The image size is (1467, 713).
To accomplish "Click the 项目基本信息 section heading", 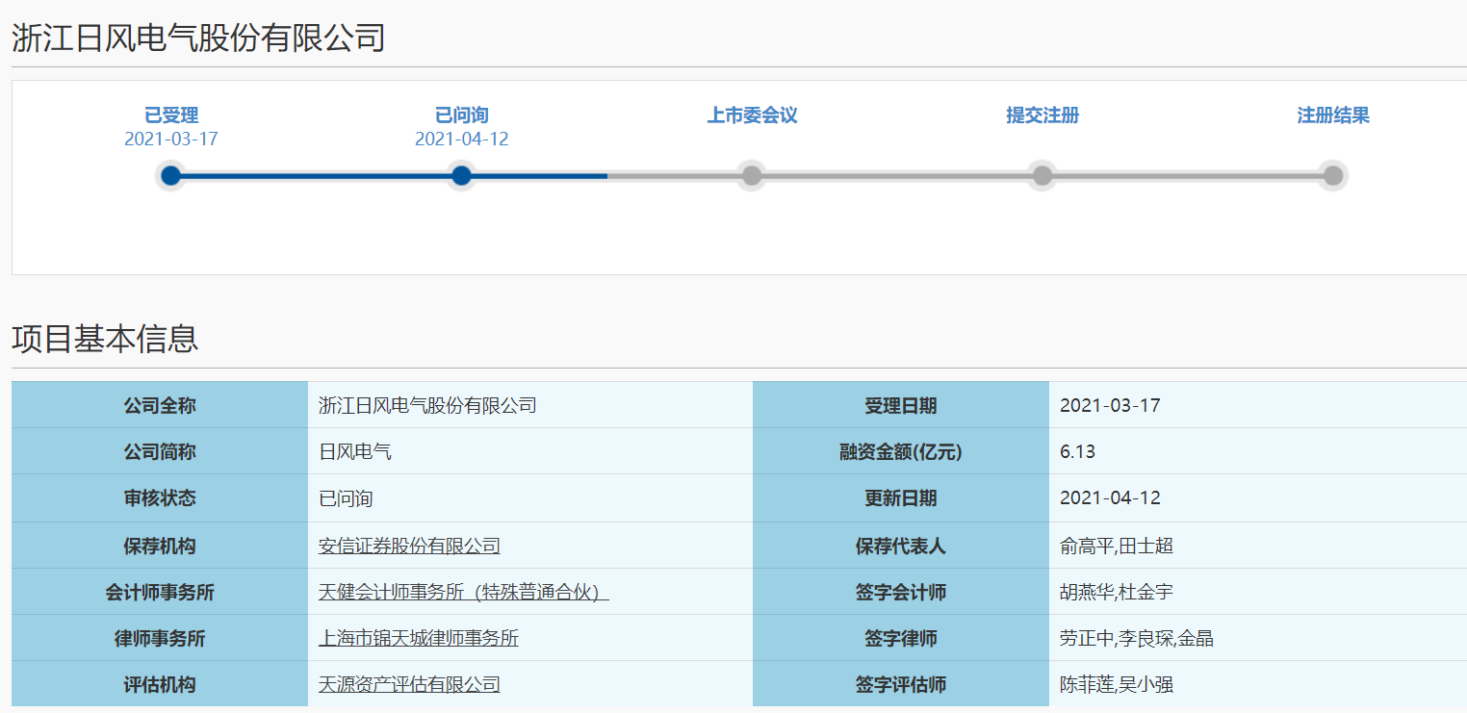I will pos(104,340).
